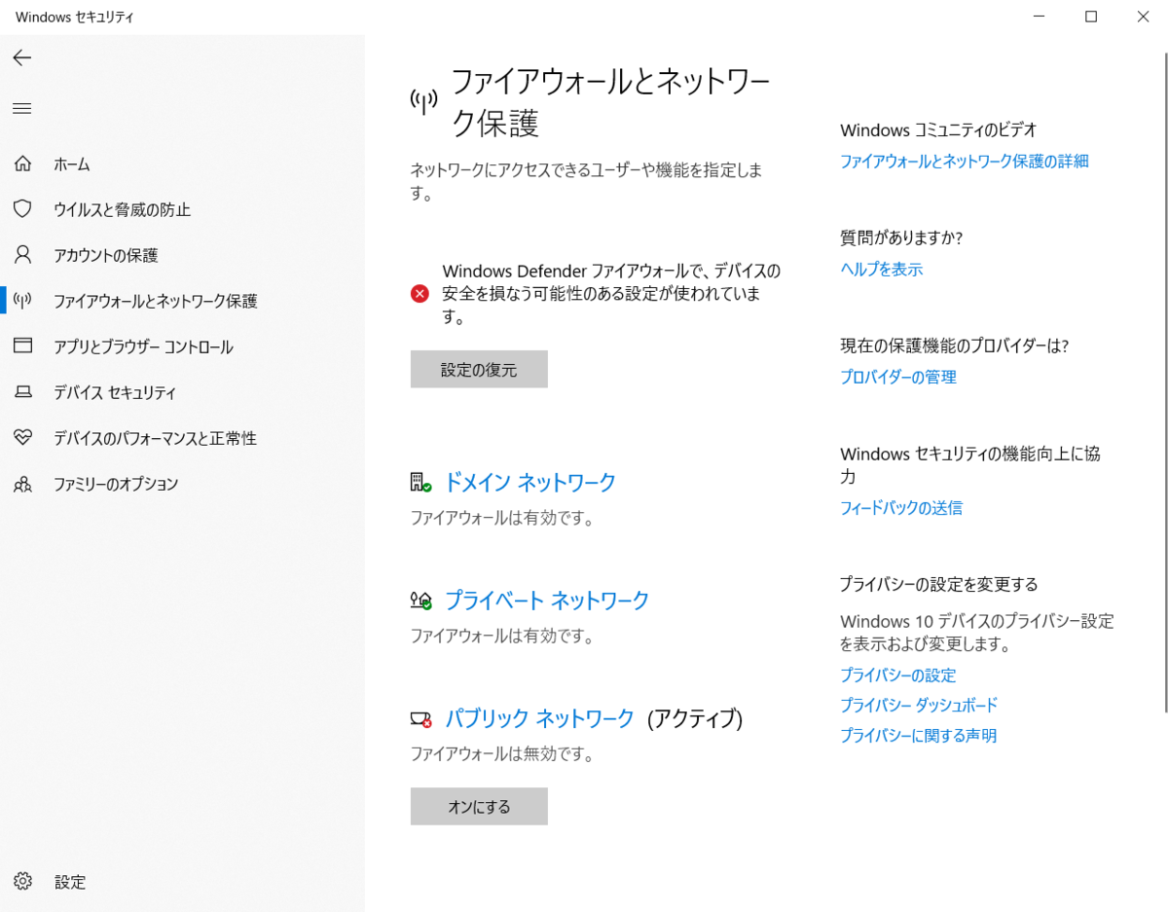
Task: Click プロバイダーの管理 link
Action: point(898,378)
